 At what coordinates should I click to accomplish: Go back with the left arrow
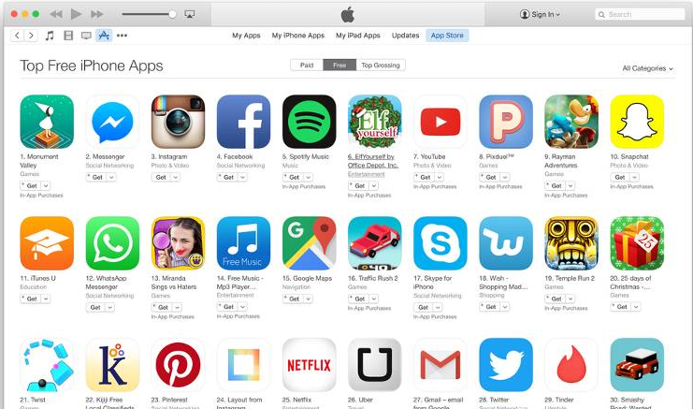pos(17,36)
